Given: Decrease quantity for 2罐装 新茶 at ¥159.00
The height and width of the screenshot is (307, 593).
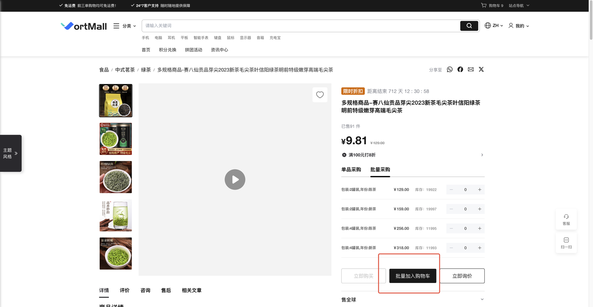Looking at the screenshot, I should click(451, 209).
